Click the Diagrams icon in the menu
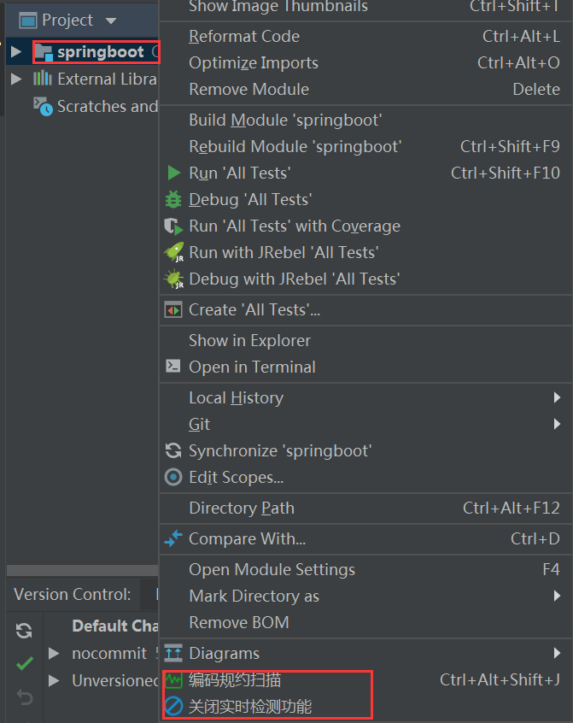This screenshot has width=573, height=723. (x=173, y=653)
